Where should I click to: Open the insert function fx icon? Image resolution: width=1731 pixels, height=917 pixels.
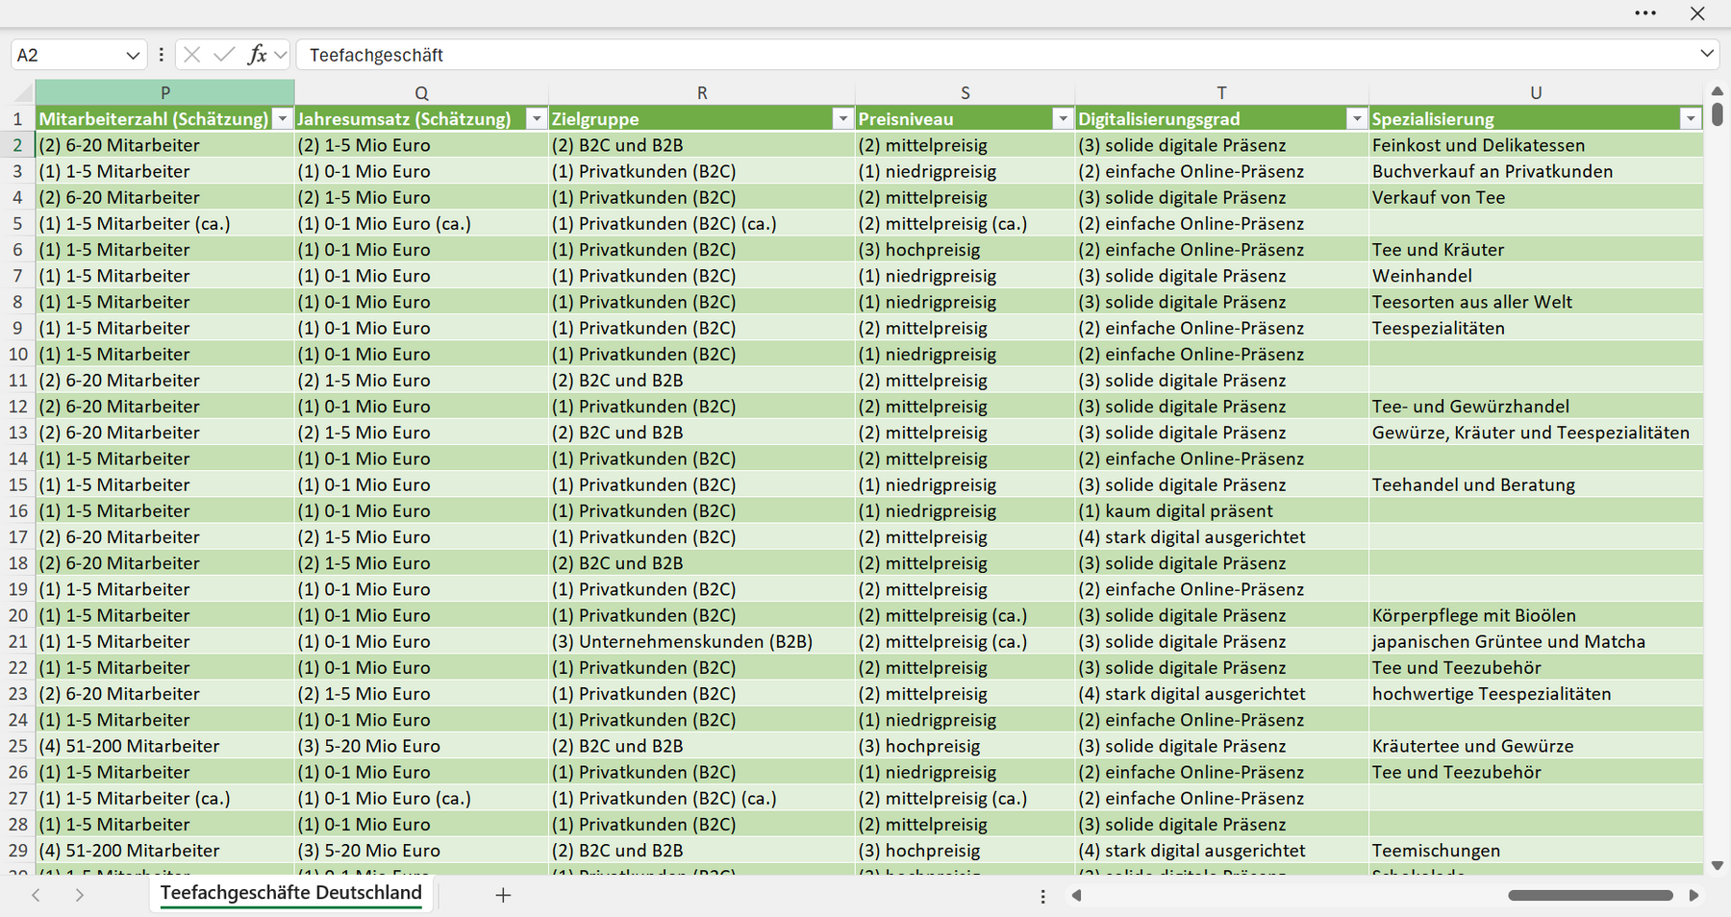click(x=257, y=55)
